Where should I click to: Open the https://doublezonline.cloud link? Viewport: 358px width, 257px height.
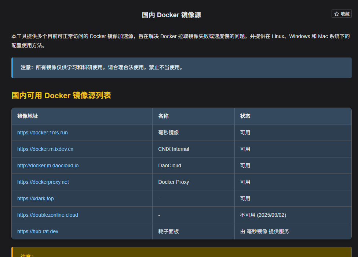point(47,215)
